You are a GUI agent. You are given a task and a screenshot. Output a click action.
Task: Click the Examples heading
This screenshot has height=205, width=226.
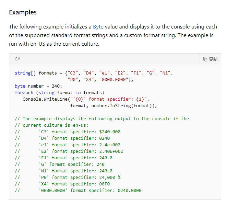(23, 12)
